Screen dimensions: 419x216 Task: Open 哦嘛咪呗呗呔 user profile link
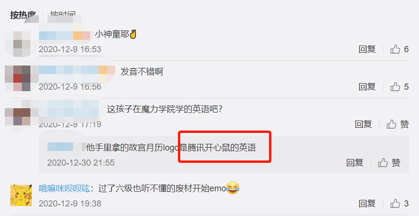pos(64,189)
